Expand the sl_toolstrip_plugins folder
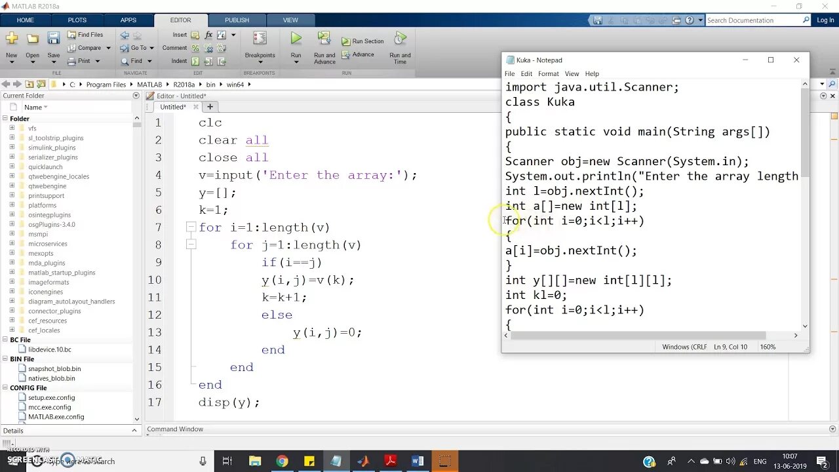 pyautogui.click(x=12, y=138)
